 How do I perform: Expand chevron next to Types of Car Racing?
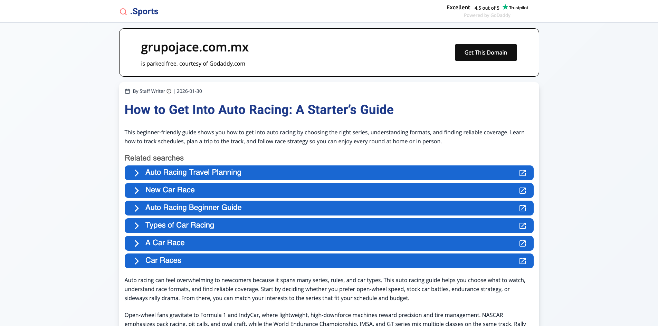coord(136,226)
